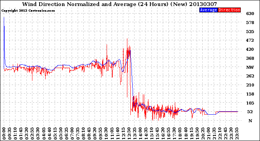Viewport: 260px width, 141px height.
Task: Click the NW y-axis label
Action: coord(250,67)
